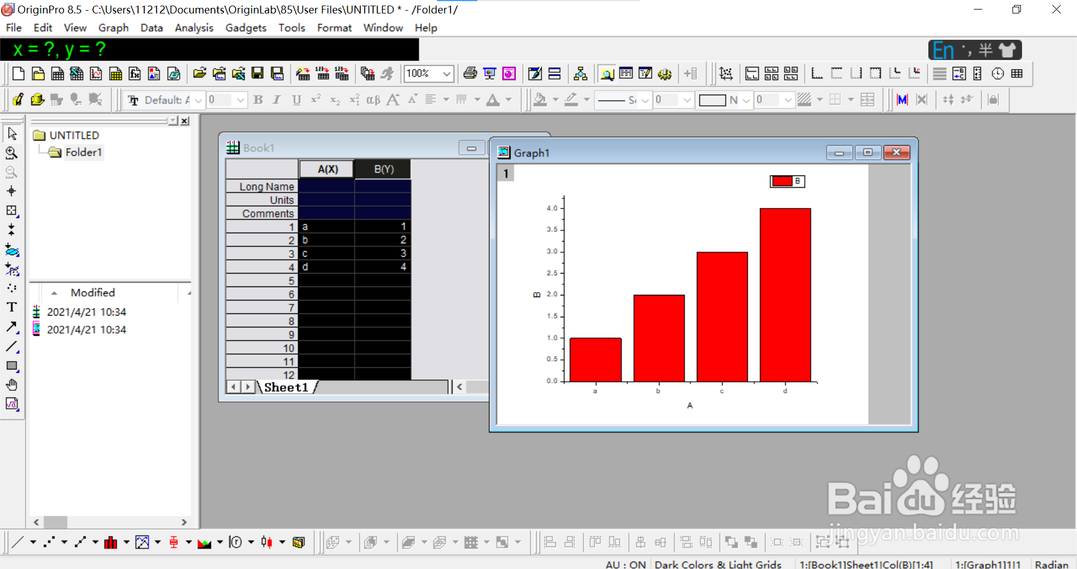1077x569 pixels.
Task: Click layer 1 button in Graph1
Action: coord(505,173)
